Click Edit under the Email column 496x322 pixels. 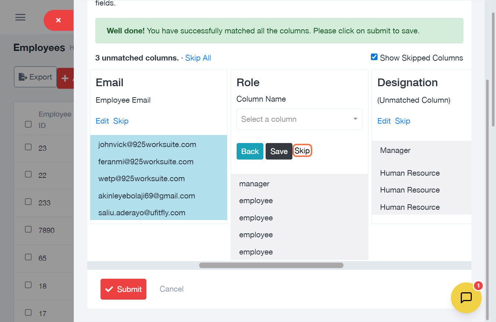(x=102, y=121)
